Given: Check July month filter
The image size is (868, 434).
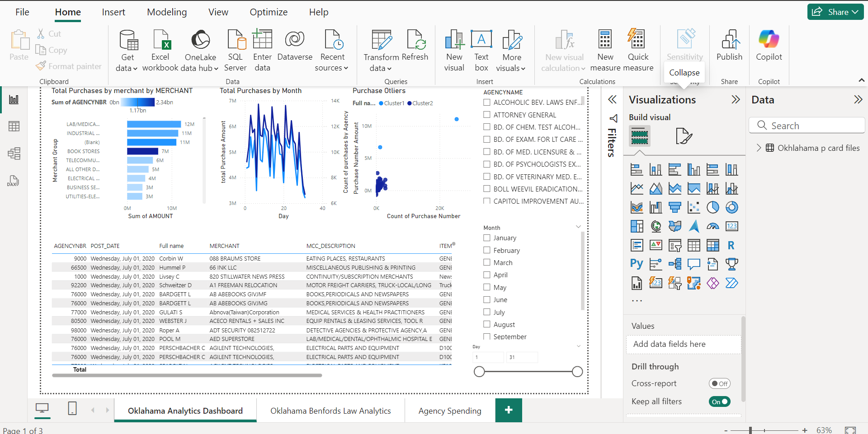Looking at the screenshot, I should point(487,312).
